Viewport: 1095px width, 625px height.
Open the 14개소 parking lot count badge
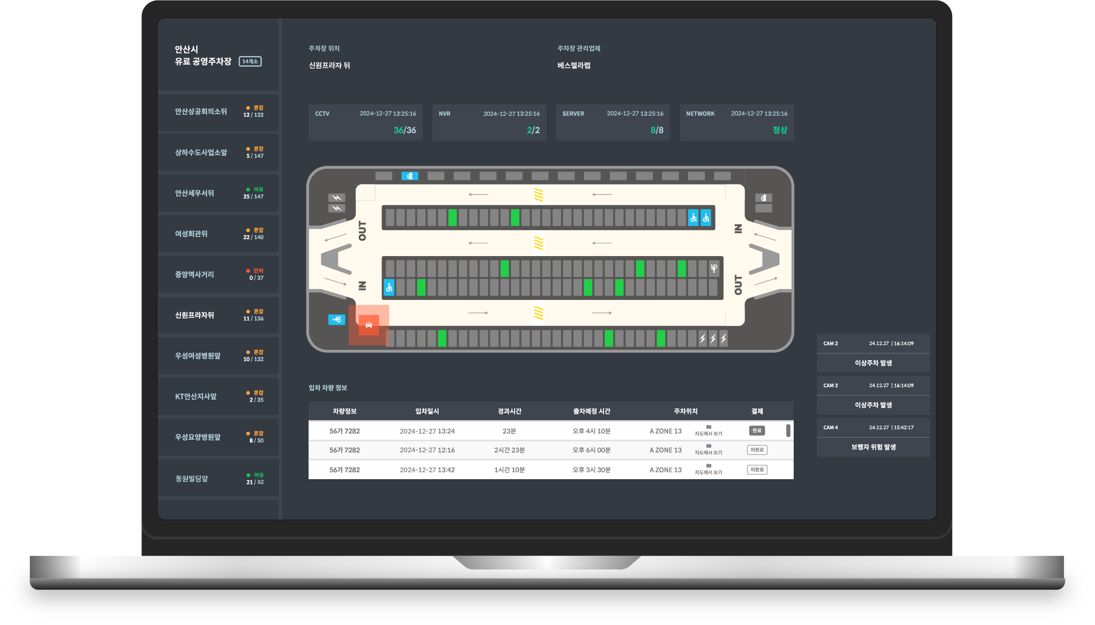click(x=250, y=62)
